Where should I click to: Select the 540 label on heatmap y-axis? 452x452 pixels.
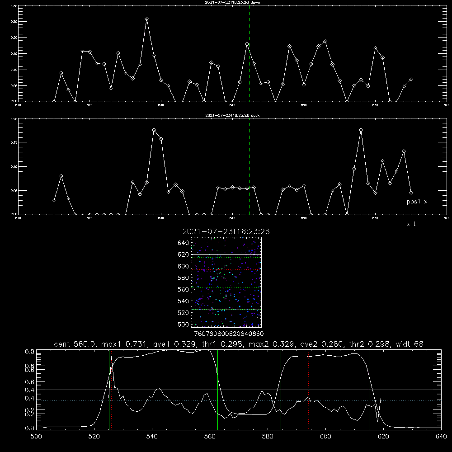coord(183,301)
